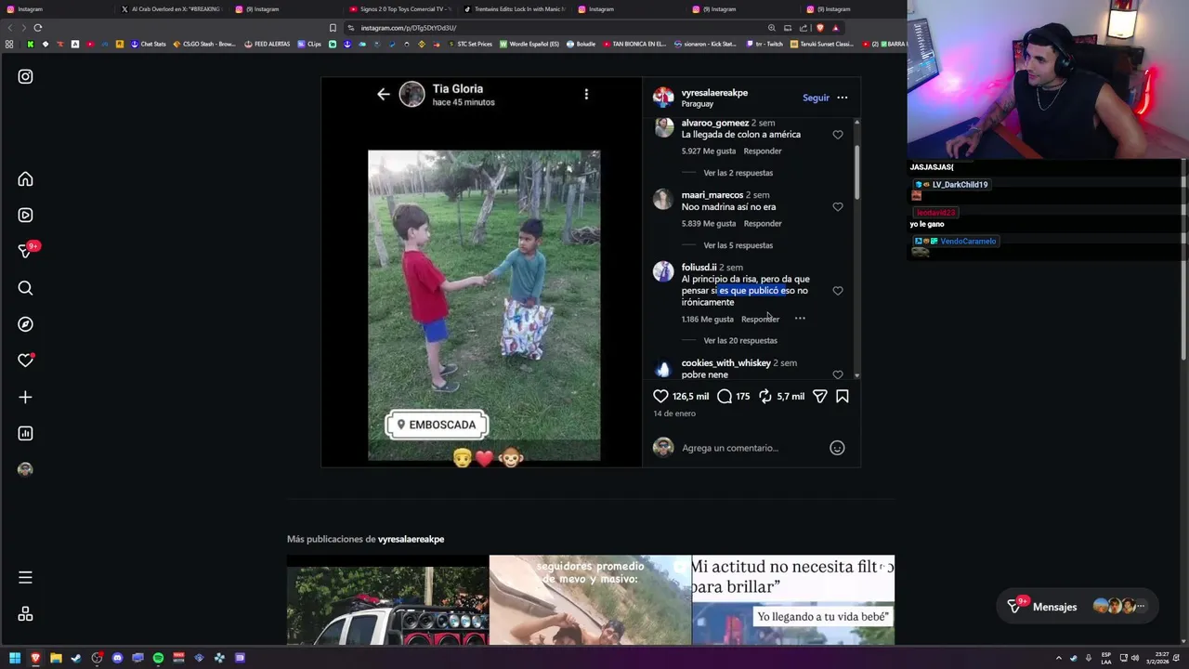Open more options on foliusd.ii comment

800,319
